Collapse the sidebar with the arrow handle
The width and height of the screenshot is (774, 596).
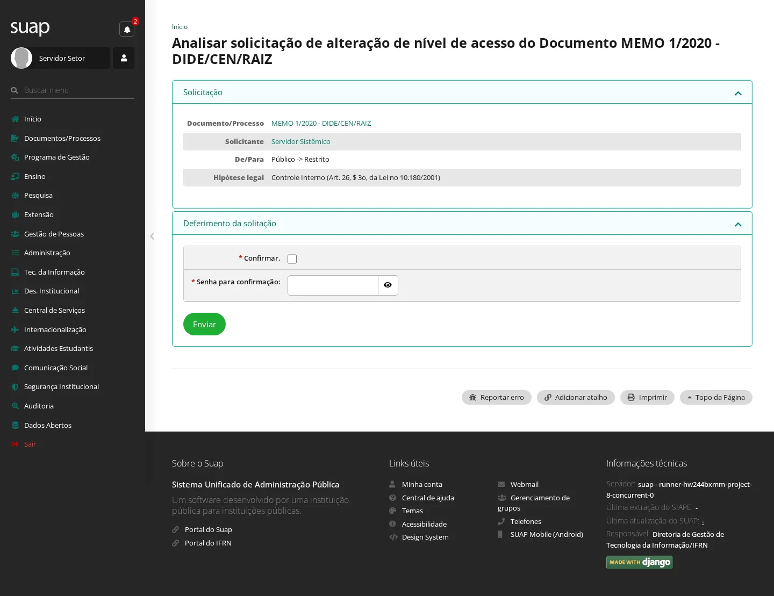(152, 236)
